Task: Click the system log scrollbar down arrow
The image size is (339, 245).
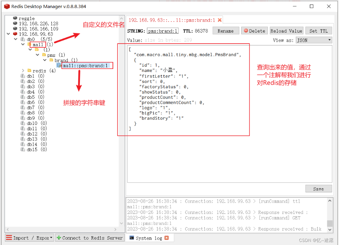Action: point(330,229)
